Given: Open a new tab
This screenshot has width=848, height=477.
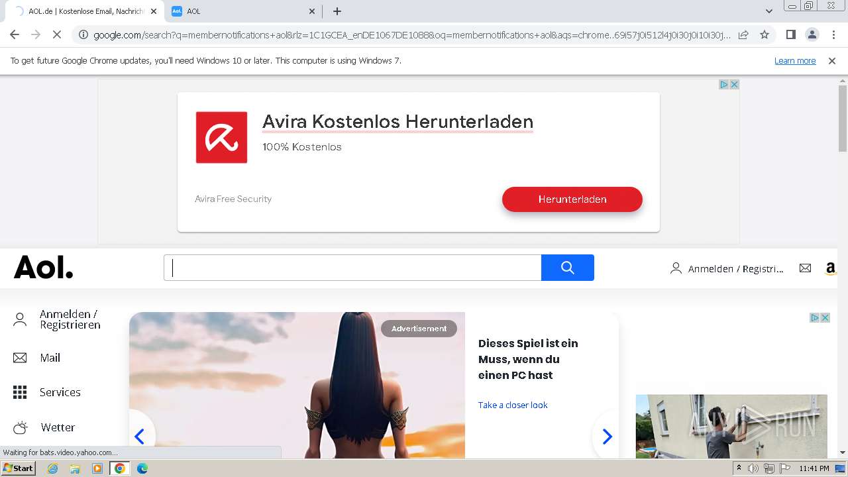Looking at the screenshot, I should [x=337, y=11].
